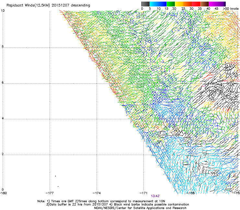This screenshot has height=210, width=240.
Task: Click the latitude axis label '6'
Action: pos(3,82)
